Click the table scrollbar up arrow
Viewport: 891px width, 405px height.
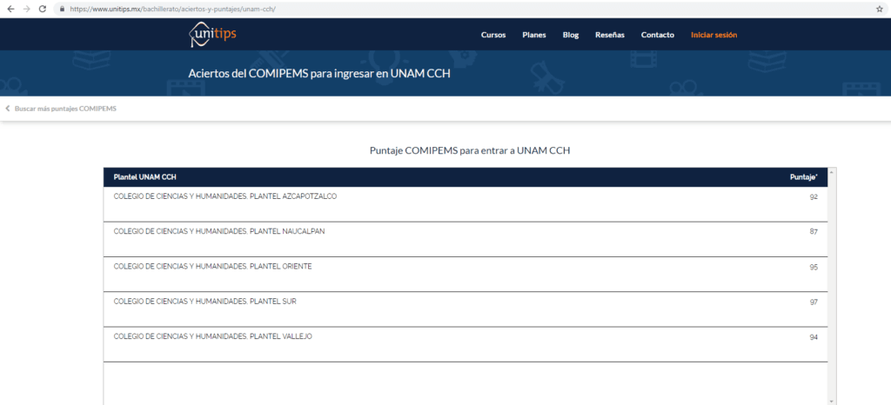(833, 172)
